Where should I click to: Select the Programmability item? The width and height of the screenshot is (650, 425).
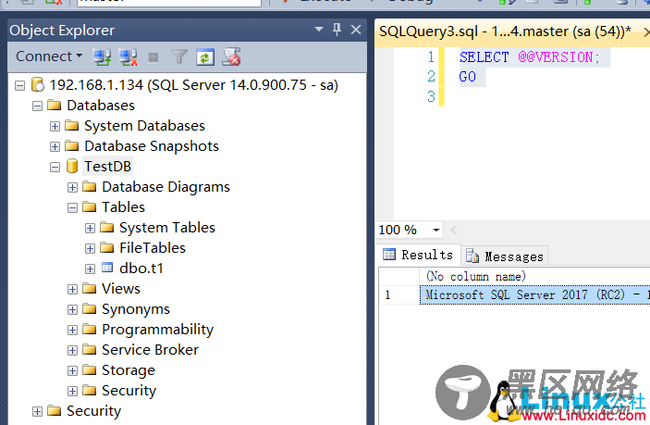tap(158, 330)
